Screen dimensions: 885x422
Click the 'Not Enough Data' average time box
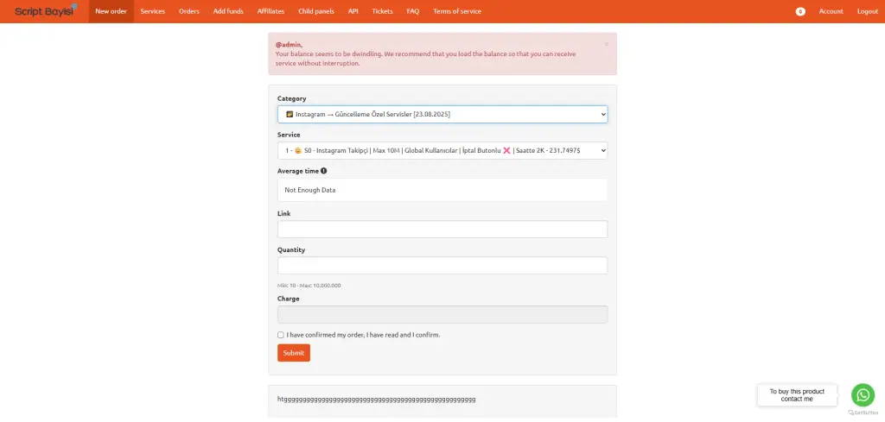click(442, 190)
